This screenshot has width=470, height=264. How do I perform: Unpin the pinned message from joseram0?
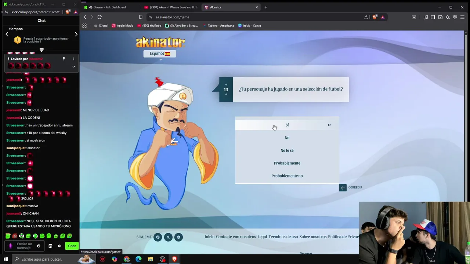pyautogui.click(x=64, y=59)
